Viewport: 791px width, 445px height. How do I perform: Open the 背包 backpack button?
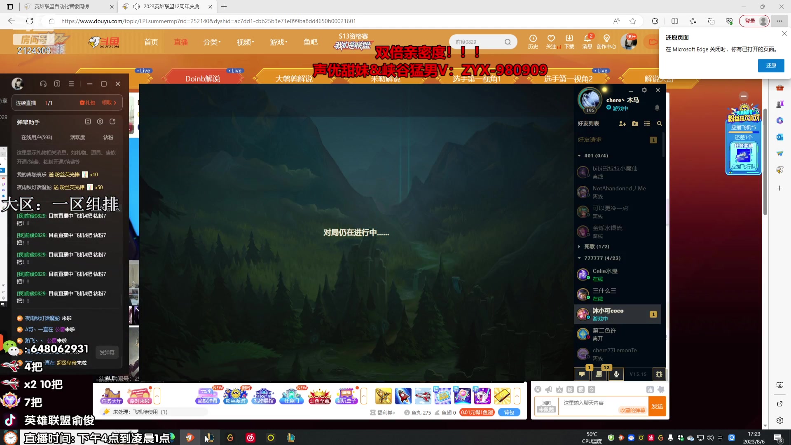click(509, 412)
